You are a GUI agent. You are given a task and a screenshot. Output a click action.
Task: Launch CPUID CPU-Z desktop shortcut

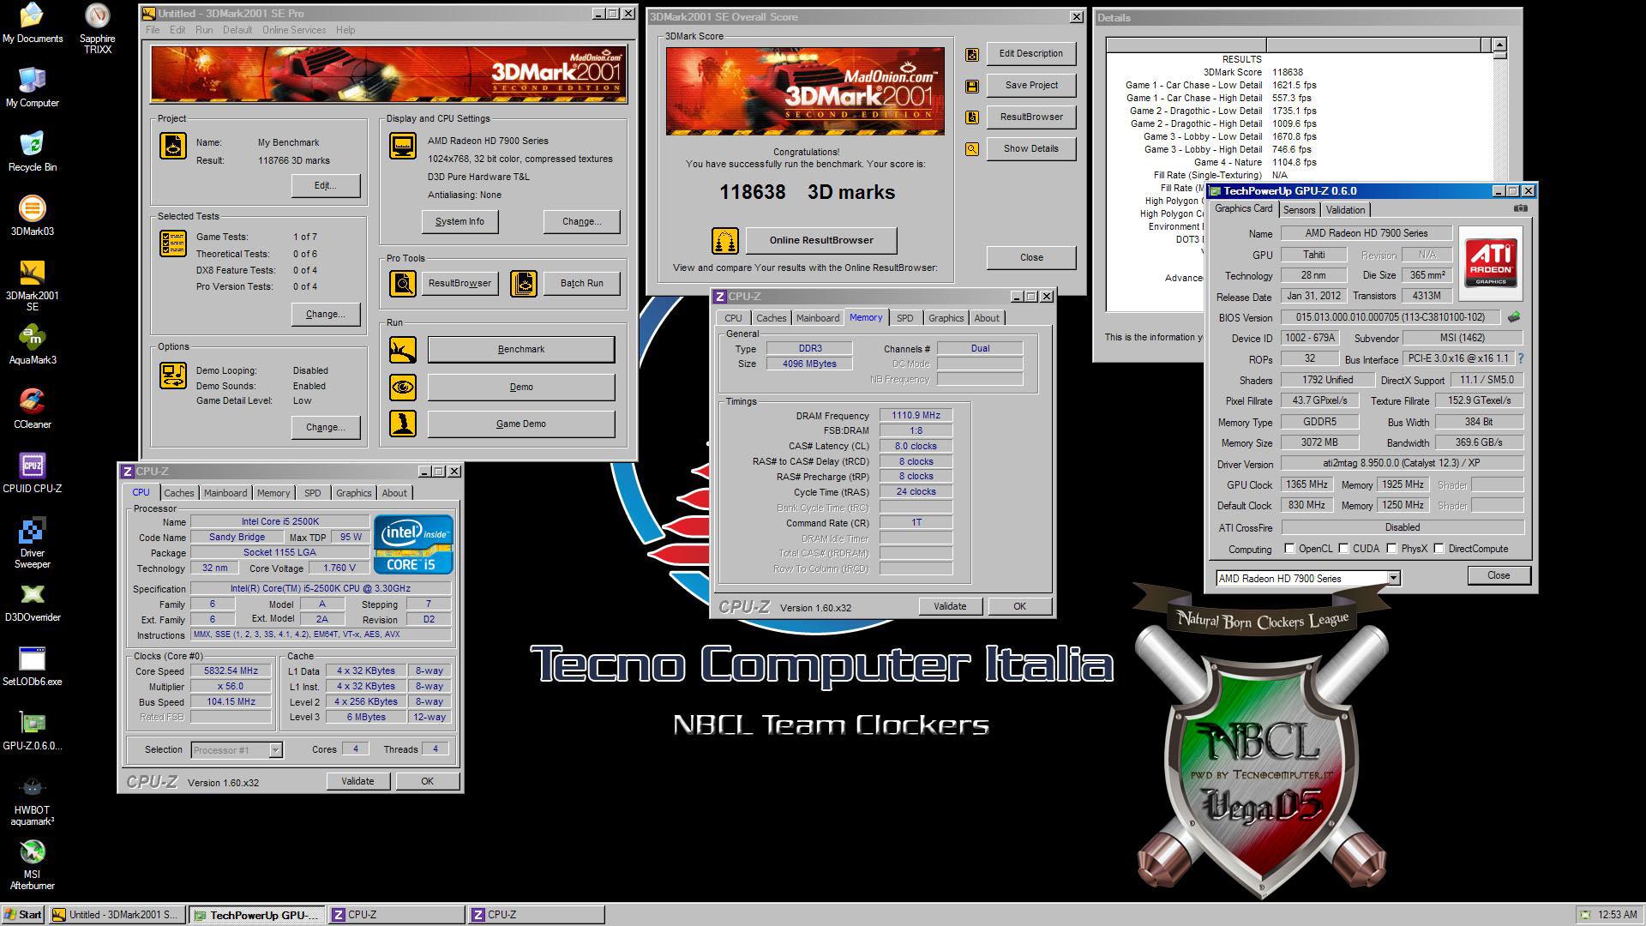[32, 473]
